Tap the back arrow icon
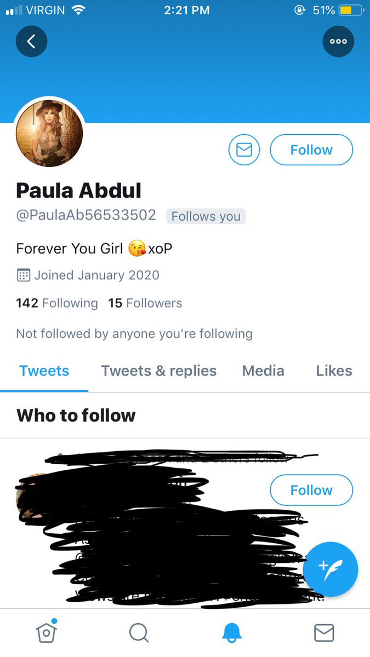Viewport: 370px width, 657px height. tap(32, 41)
